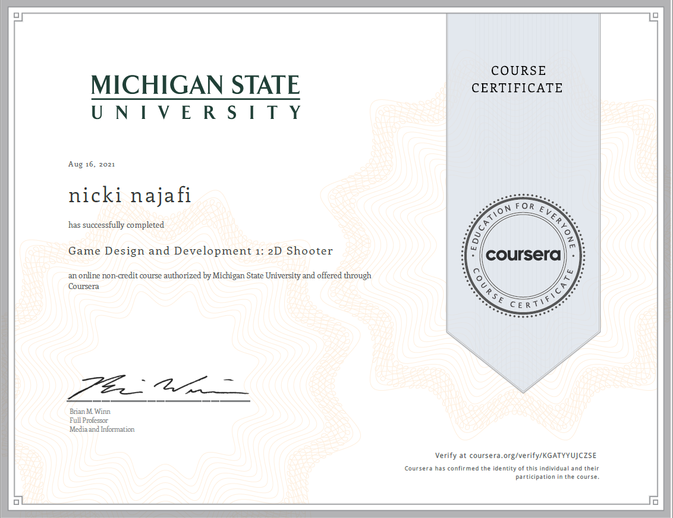This screenshot has height=518, width=673.
Task: Click the circular Coursera seal wordmark
Action: coord(523,255)
